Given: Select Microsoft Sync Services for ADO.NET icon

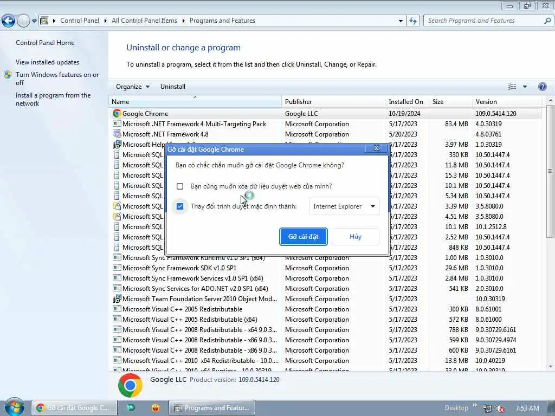Looking at the screenshot, I should (x=117, y=288).
